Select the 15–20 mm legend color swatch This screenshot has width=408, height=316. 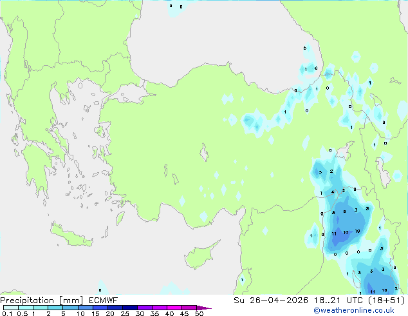100,308
